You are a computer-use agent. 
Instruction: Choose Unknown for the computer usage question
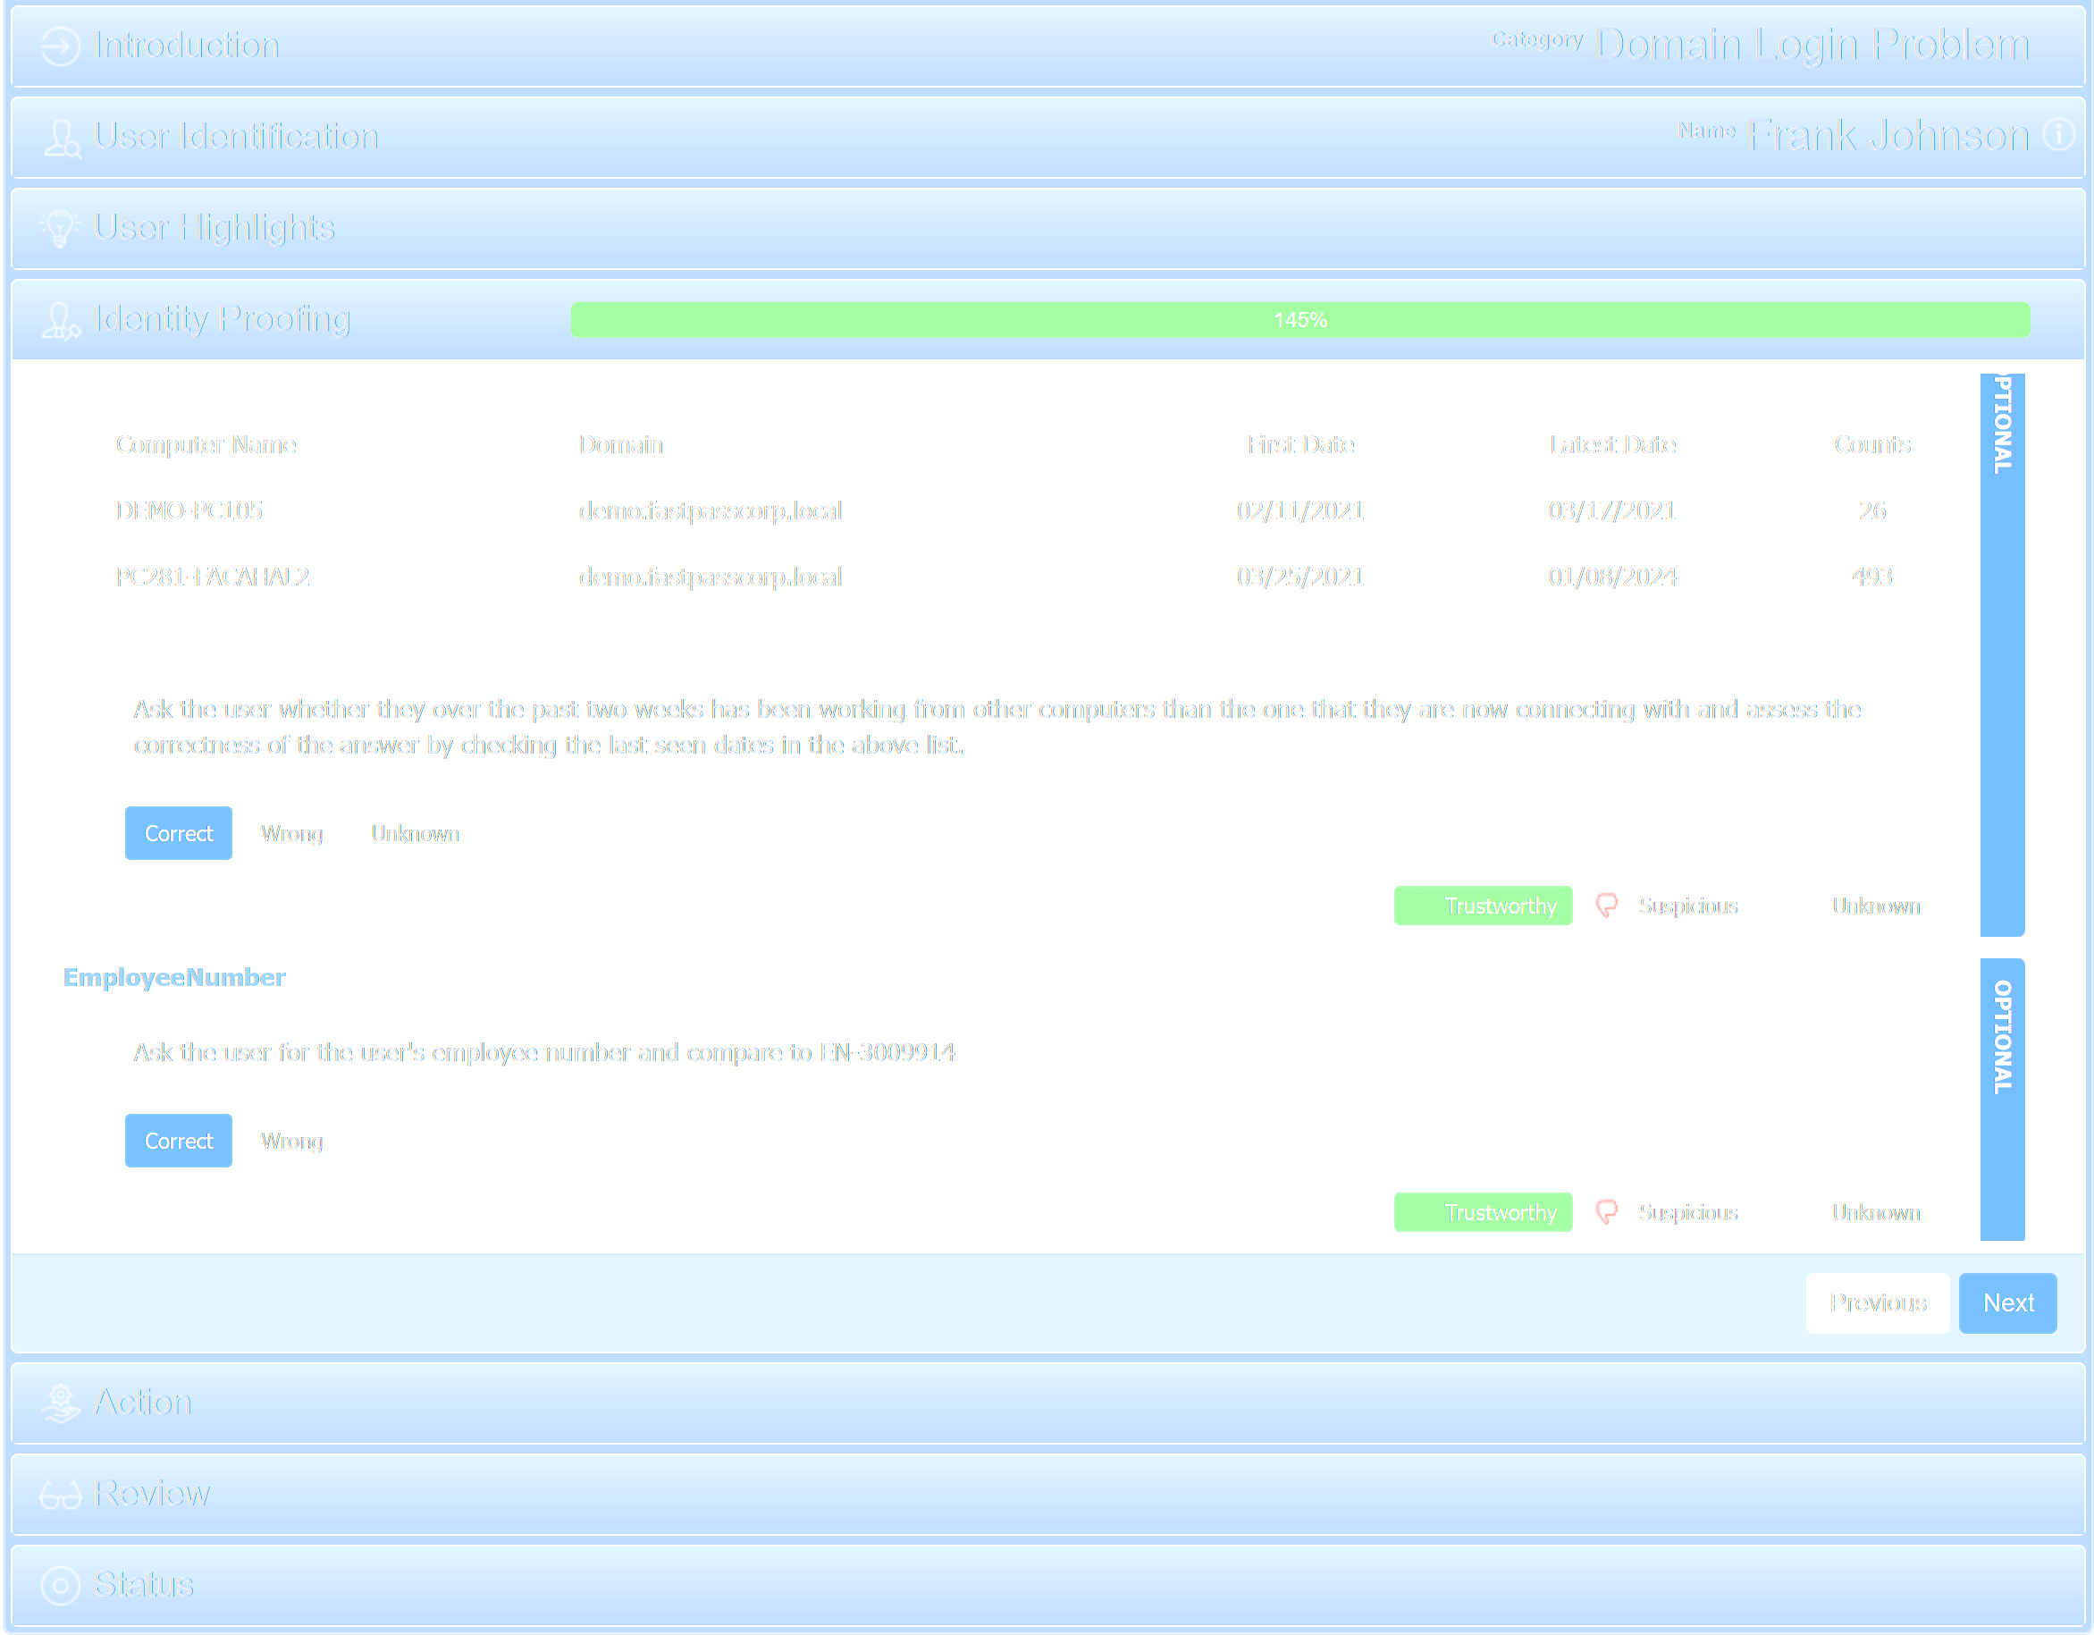pyautogui.click(x=416, y=832)
